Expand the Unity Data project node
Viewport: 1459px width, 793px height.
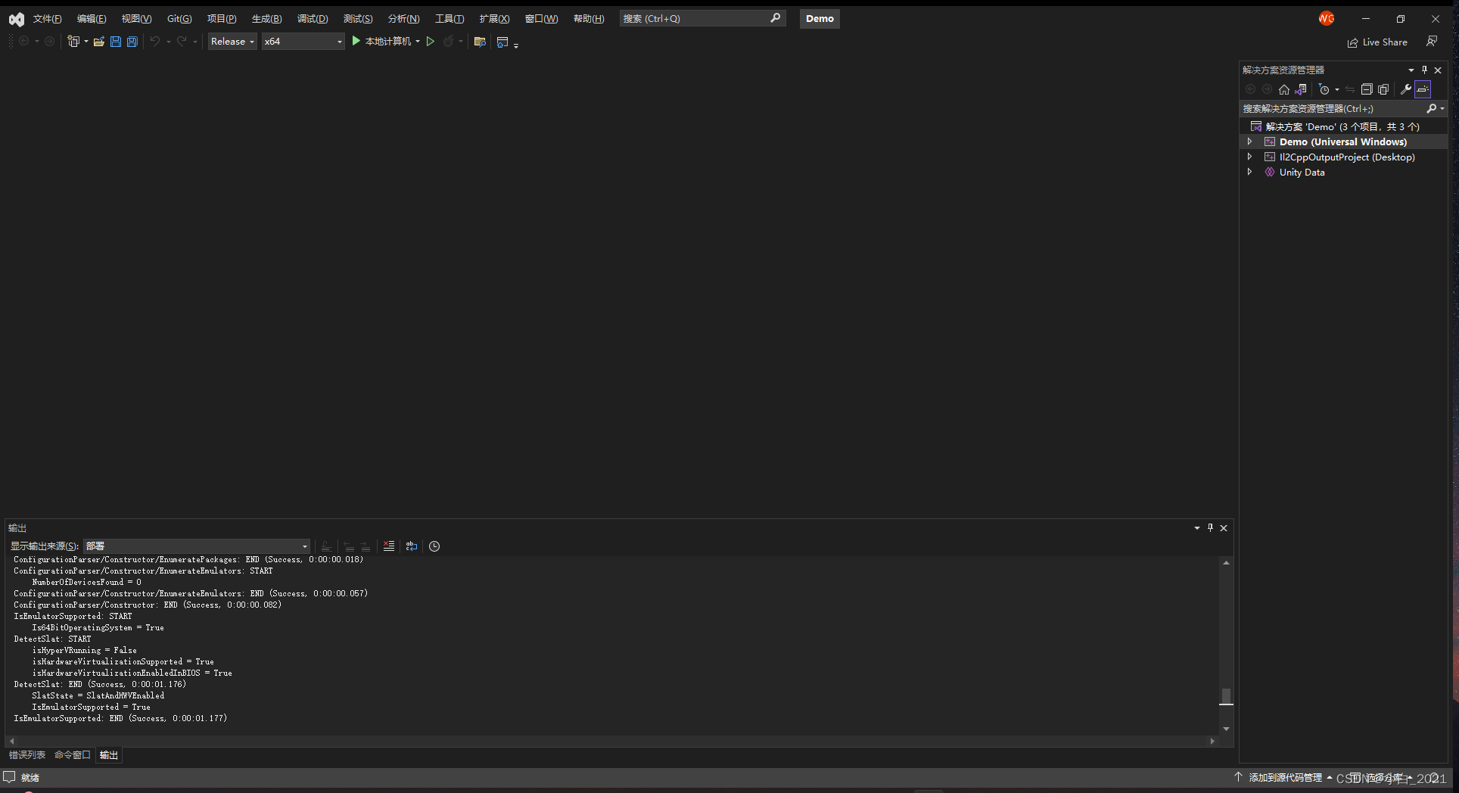click(1250, 172)
